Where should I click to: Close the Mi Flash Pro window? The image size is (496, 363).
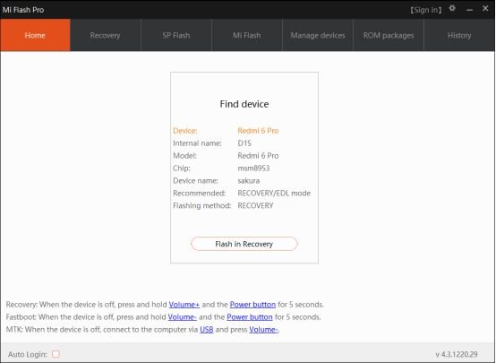coord(485,9)
